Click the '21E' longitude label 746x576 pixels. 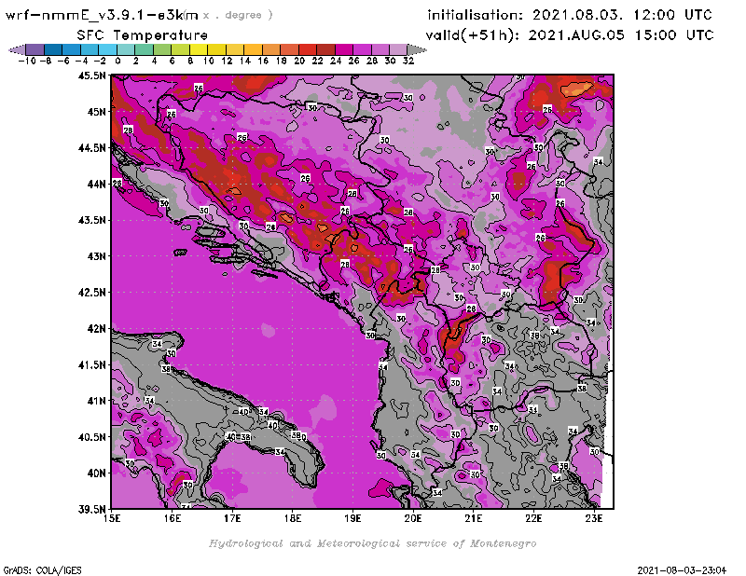point(474,518)
